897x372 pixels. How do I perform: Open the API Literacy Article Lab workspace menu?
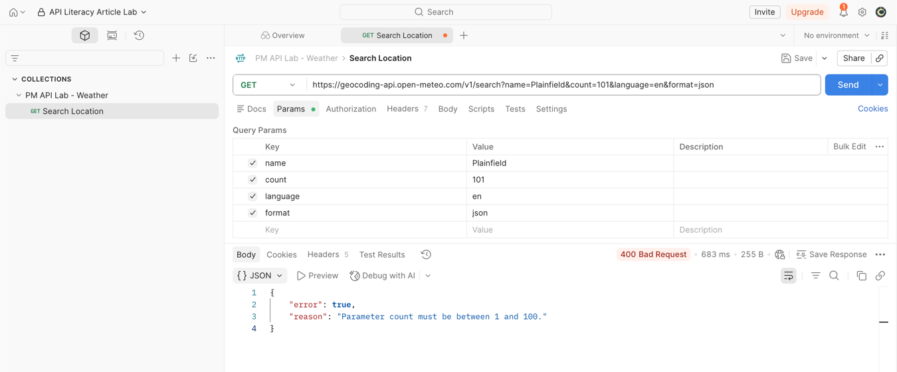(x=92, y=12)
